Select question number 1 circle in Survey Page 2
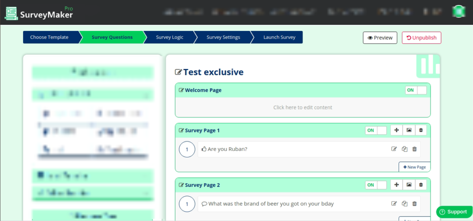The image size is (473, 221). click(x=187, y=204)
